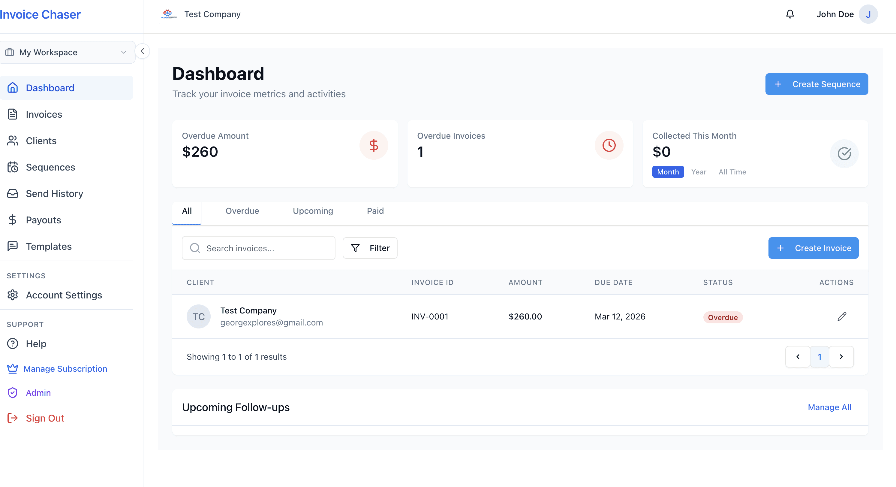Viewport: 896px width, 487px height.
Task: Click the Create Sequence button
Action: pos(816,84)
